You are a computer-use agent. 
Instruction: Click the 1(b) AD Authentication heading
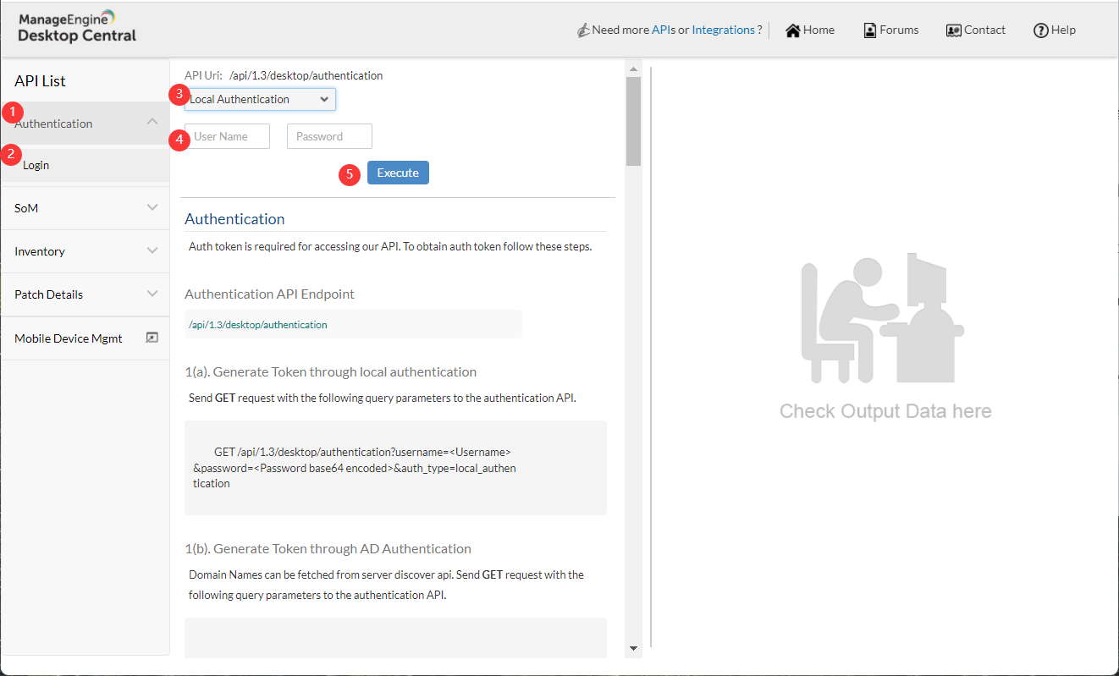(x=328, y=549)
